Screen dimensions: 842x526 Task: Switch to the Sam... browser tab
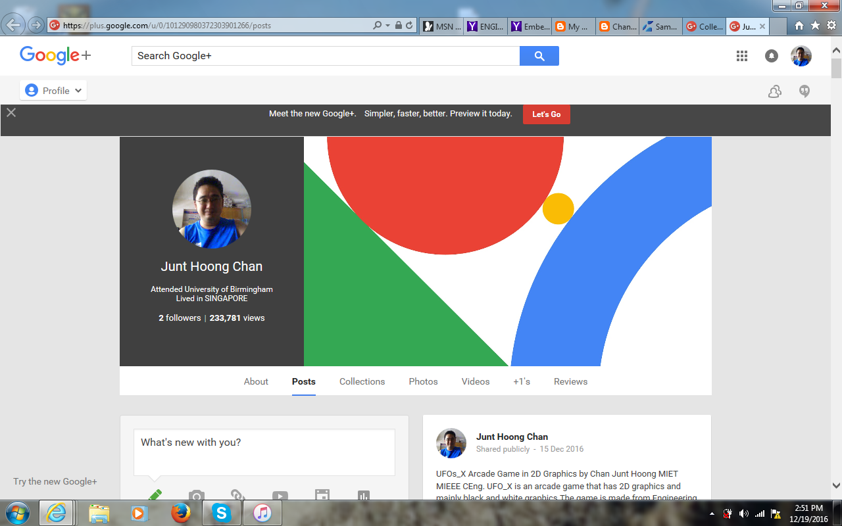tap(662, 26)
